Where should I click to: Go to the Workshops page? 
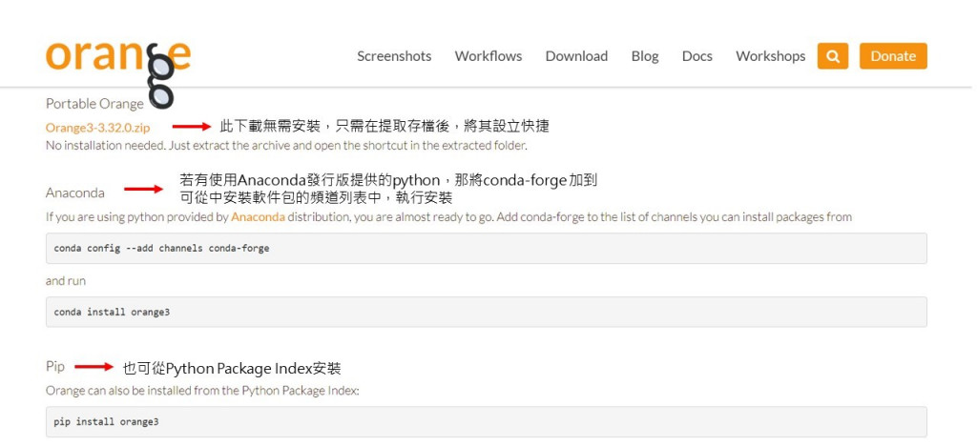coord(770,56)
